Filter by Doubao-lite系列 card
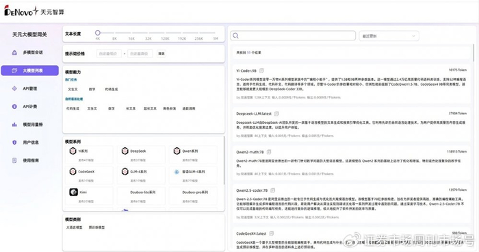Image resolution: width=479 pixels, height=252 pixels. [141, 196]
